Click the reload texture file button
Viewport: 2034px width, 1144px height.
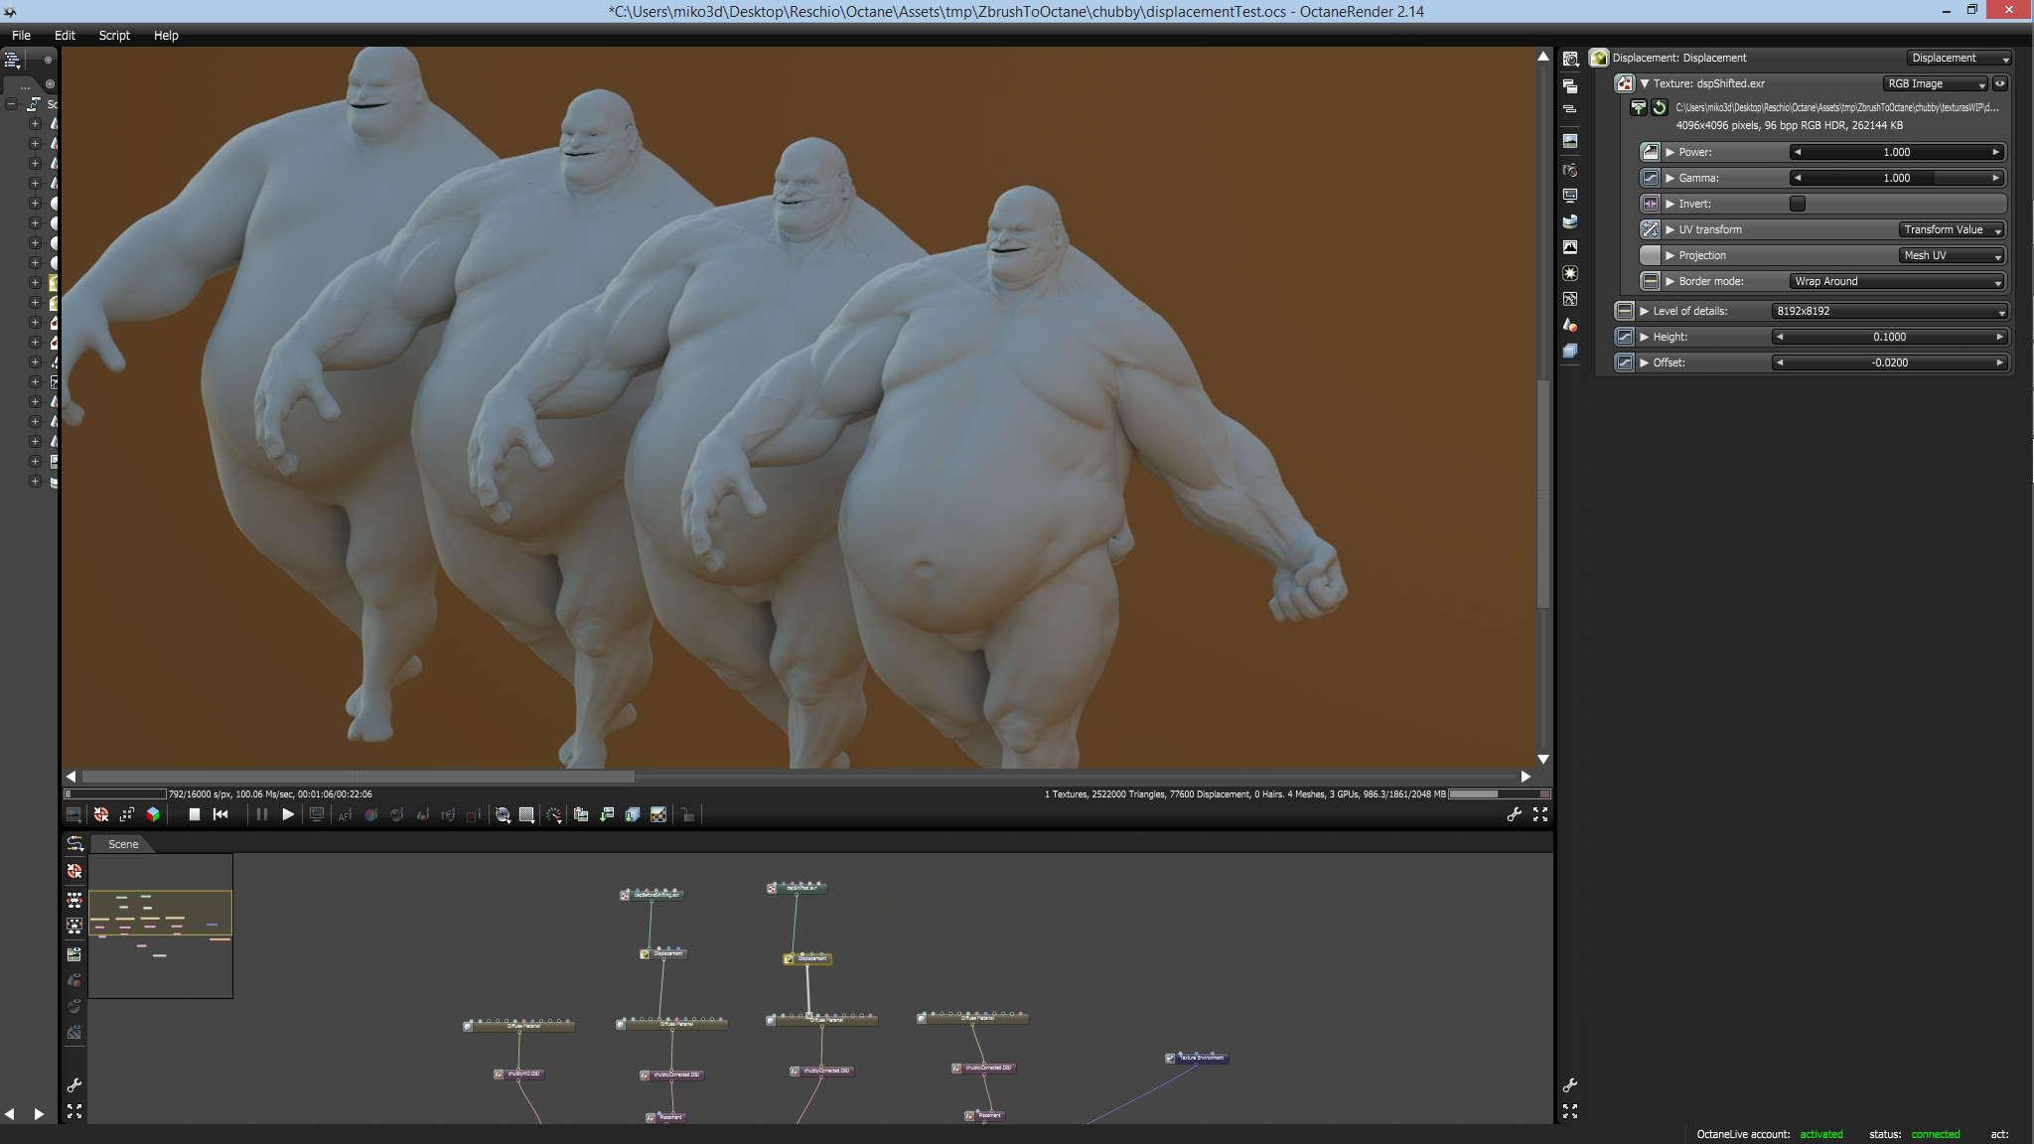pos(1660,107)
